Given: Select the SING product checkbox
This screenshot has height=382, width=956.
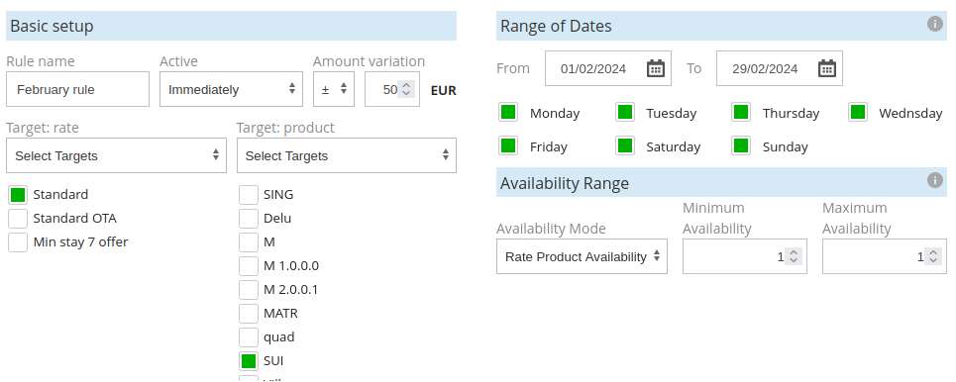Looking at the screenshot, I should click(248, 194).
